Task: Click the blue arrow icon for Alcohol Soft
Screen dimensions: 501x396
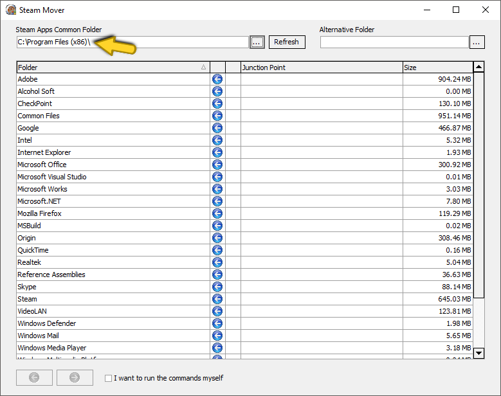Action: click(x=217, y=91)
